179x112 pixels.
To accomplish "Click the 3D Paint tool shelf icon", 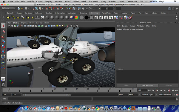I will (x=130, y=18).
